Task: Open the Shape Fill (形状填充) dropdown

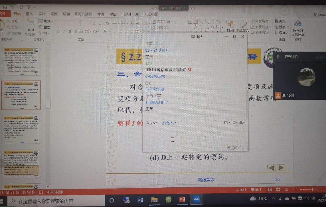Action: tap(260, 21)
